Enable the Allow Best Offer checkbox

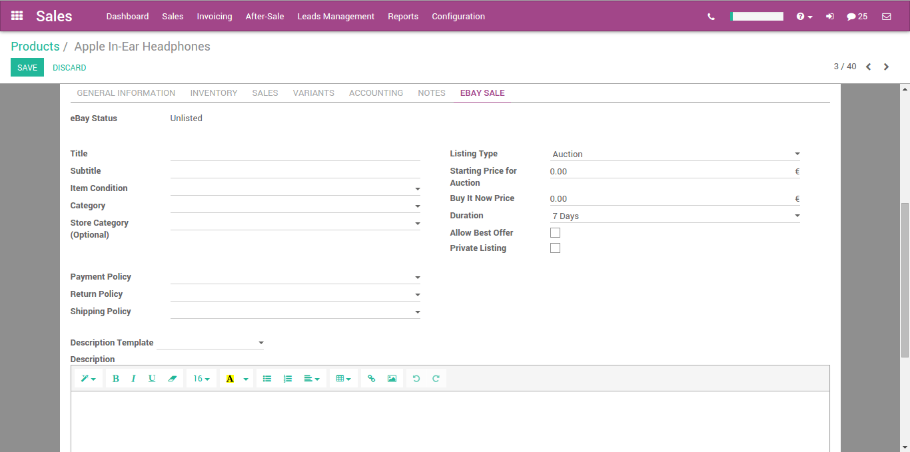tap(555, 232)
